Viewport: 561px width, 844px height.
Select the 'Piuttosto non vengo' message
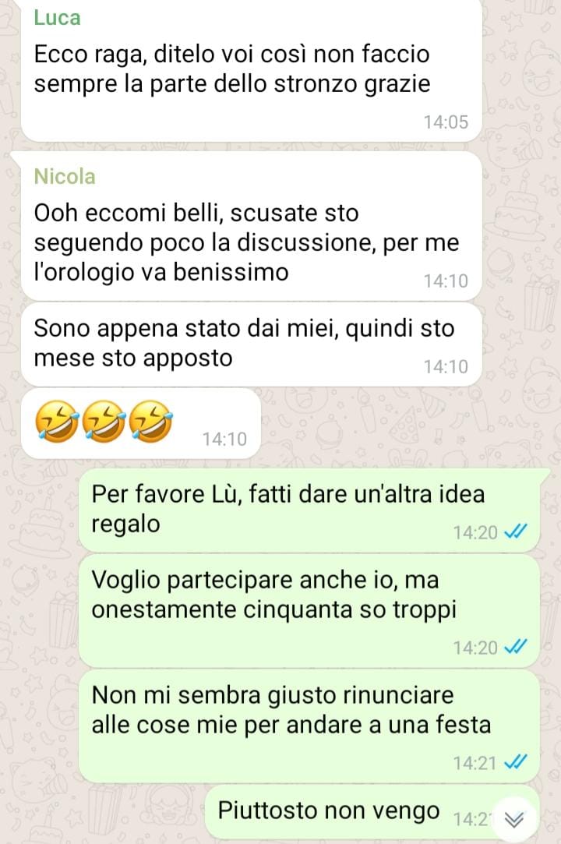coord(372,814)
